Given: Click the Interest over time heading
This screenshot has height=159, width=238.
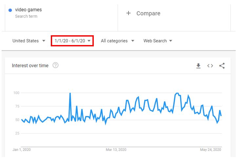Looking at the screenshot, I should point(30,66).
